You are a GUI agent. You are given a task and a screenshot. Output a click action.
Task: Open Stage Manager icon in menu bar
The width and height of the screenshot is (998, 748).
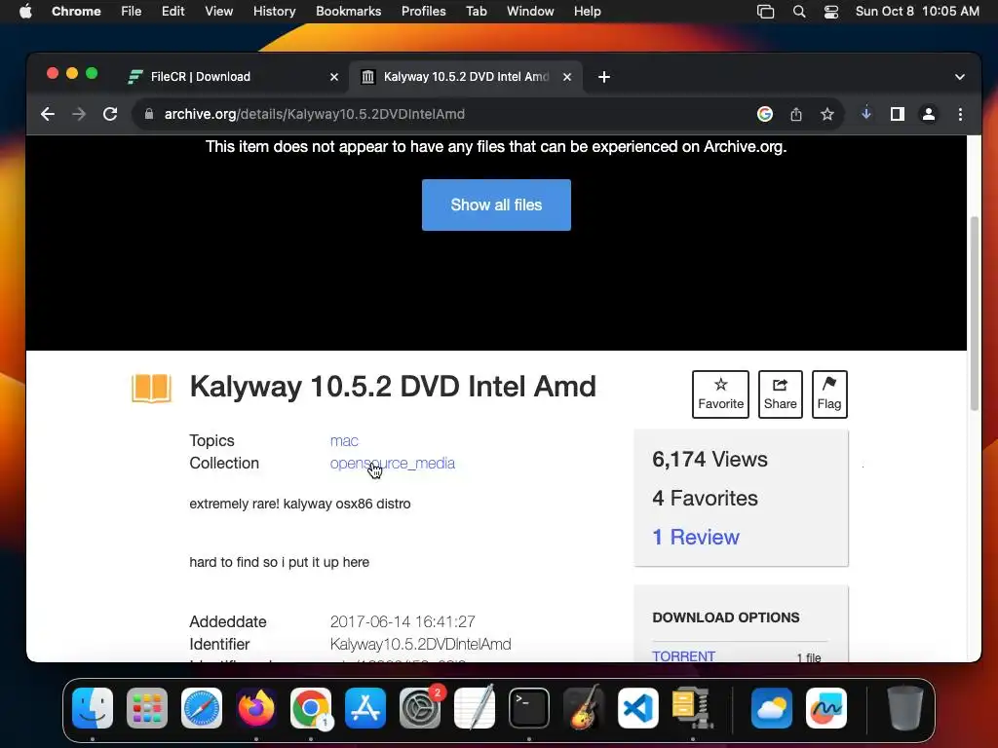(766, 12)
